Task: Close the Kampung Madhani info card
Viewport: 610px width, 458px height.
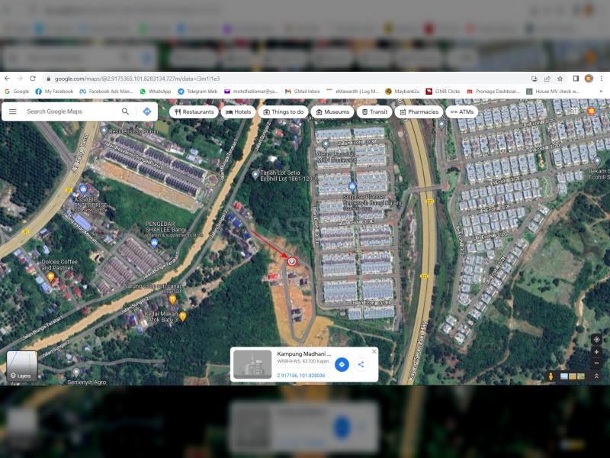Action: (374, 352)
